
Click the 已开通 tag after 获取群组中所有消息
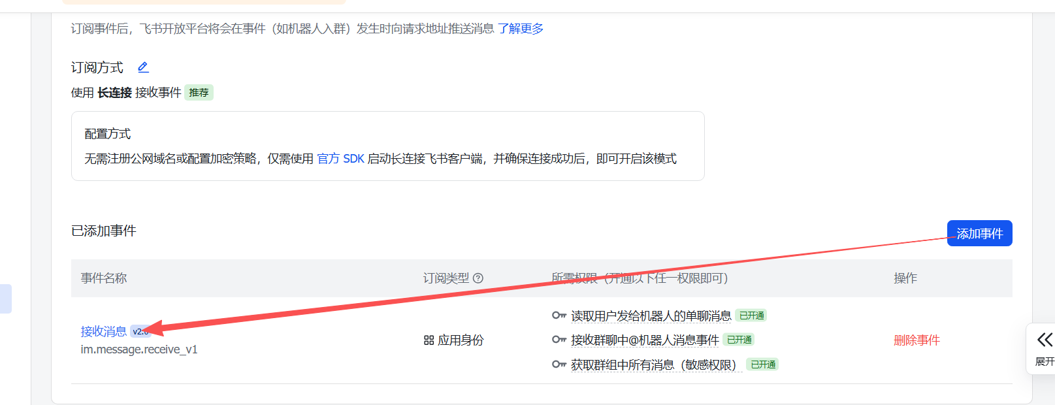(762, 364)
